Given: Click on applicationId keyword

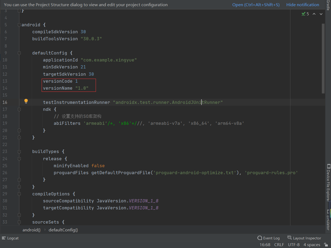Looking at the screenshot, I should pyautogui.click(x=60, y=60).
